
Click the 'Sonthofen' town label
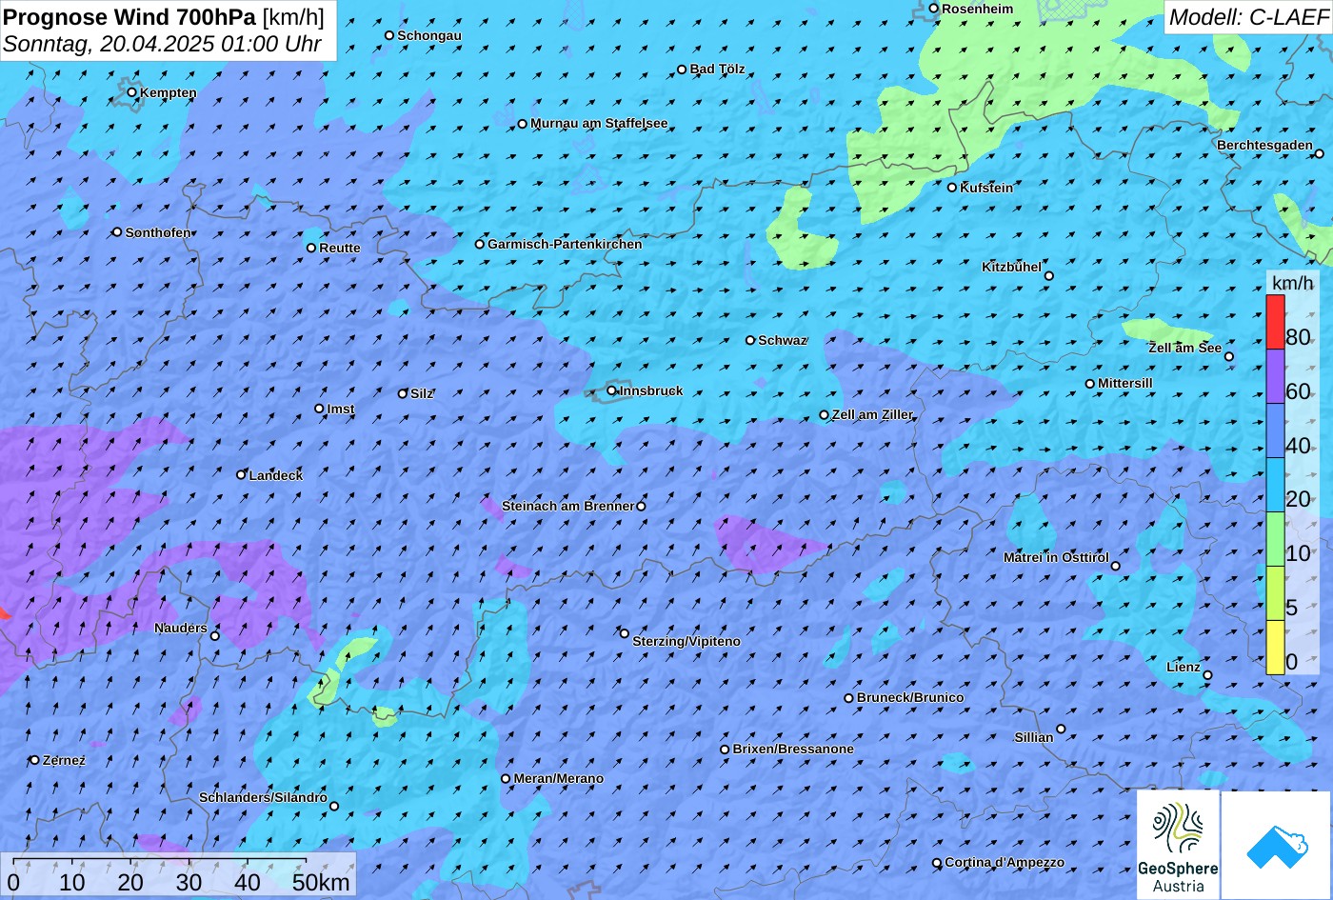click(158, 232)
